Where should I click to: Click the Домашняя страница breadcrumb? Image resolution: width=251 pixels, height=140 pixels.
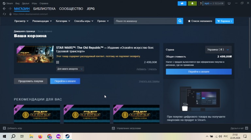(x=24, y=31)
